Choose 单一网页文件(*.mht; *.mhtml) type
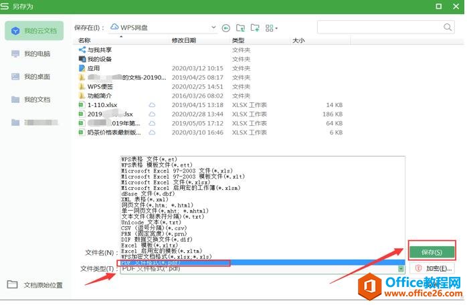Image resolution: width=467 pixels, height=305 pixels. 165,211
